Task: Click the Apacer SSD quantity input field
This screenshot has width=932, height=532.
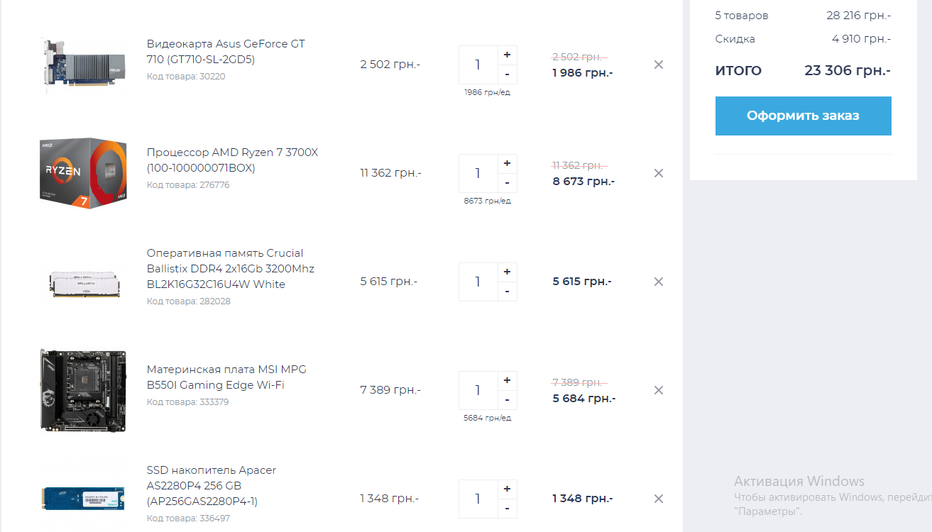Action: (478, 499)
